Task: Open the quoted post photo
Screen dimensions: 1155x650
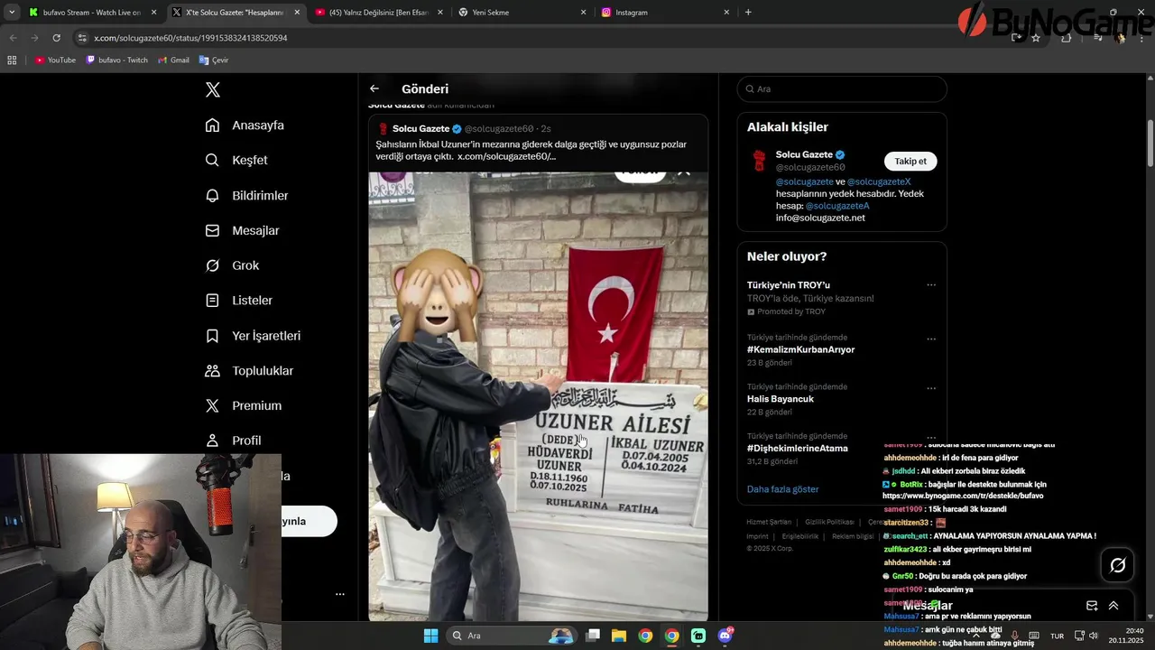Action: [x=538, y=395]
